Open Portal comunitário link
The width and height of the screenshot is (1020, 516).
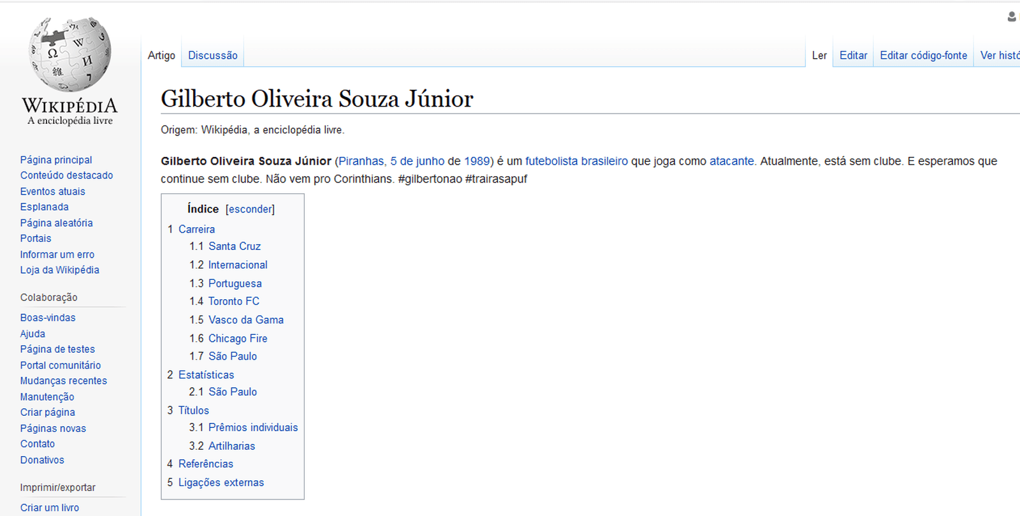tap(61, 365)
